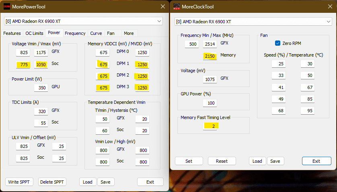Click the GFX TVmin field showing 50

tap(103, 119)
